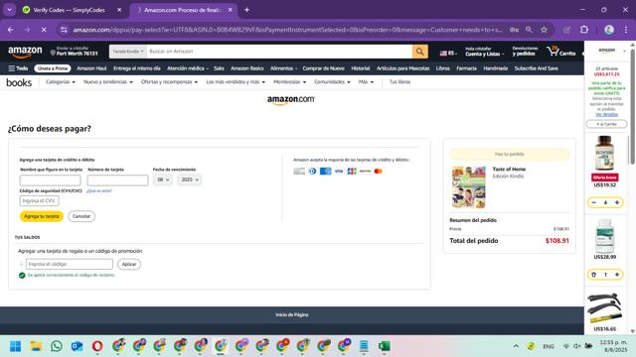Open the Chrome profile avatar
The height and width of the screenshot is (357, 636).
609,30
